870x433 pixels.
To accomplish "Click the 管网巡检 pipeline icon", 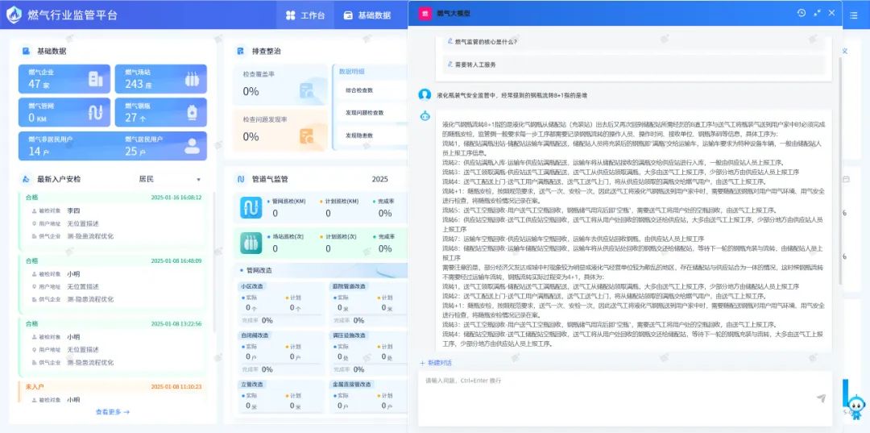I will click(x=251, y=207).
